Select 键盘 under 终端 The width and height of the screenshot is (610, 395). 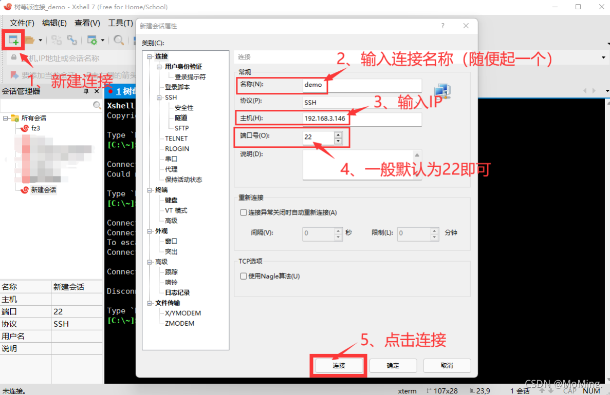click(x=171, y=200)
